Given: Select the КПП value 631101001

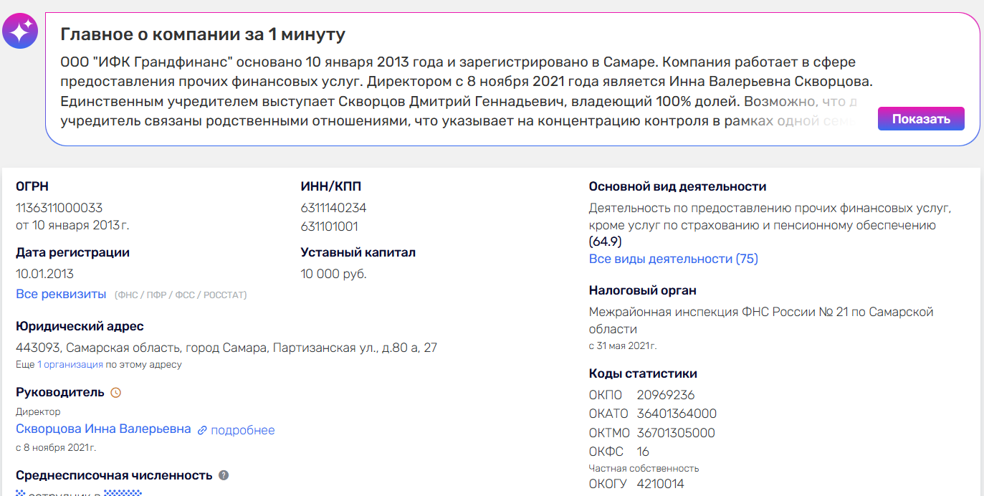Looking at the screenshot, I should (329, 226).
